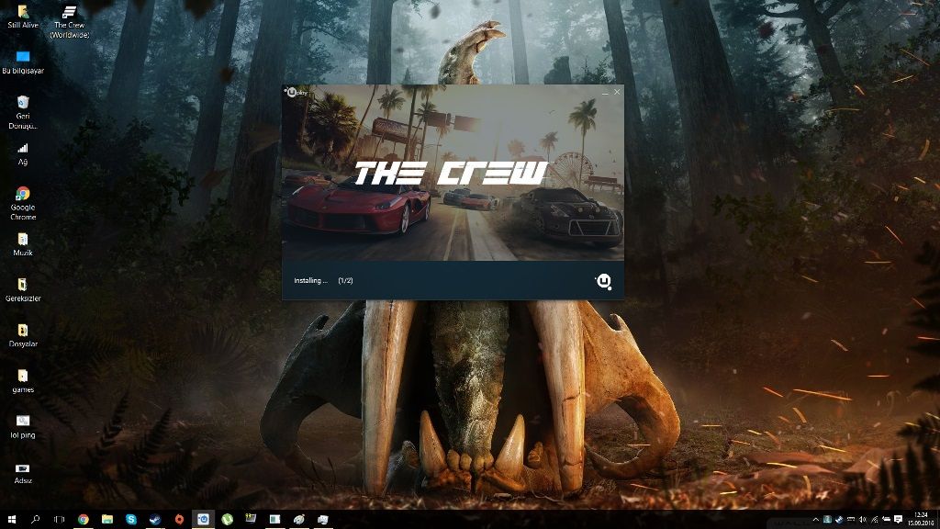The height and width of the screenshot is (529, 940).
Task: Open the taskbar clock and date
Action: pyautogui.click(x=922, y=520)
